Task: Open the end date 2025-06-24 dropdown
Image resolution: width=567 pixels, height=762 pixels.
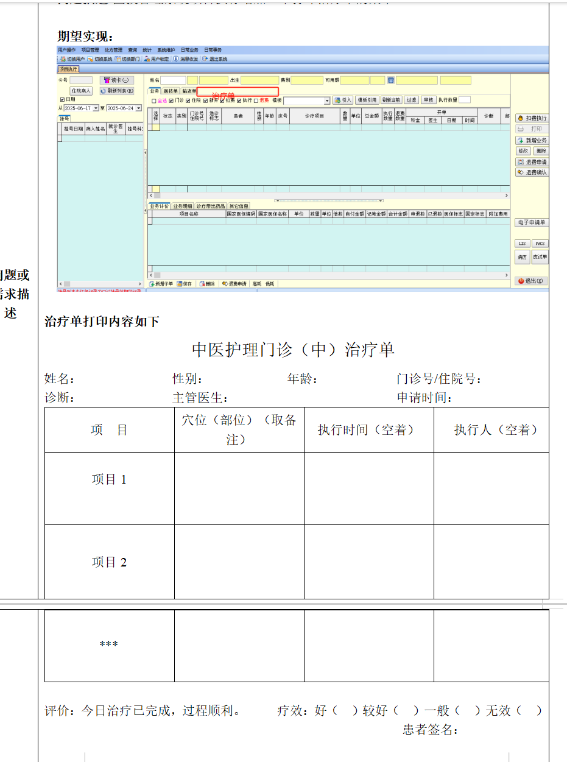Action: [x=138, y=108]
